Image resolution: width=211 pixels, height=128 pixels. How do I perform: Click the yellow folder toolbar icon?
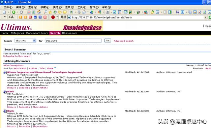[60, 12]
